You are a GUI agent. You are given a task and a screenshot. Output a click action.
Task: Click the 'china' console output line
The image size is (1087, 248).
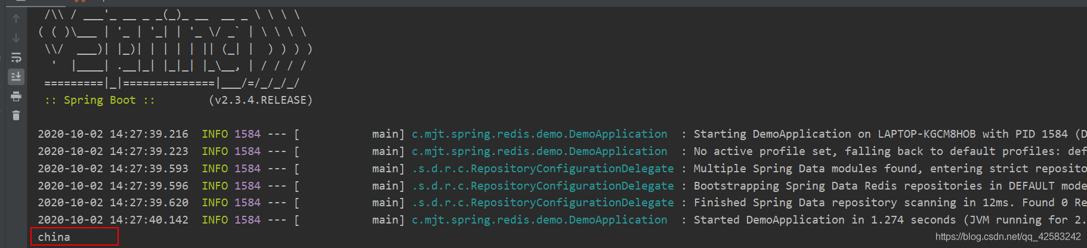click(54, 237)
